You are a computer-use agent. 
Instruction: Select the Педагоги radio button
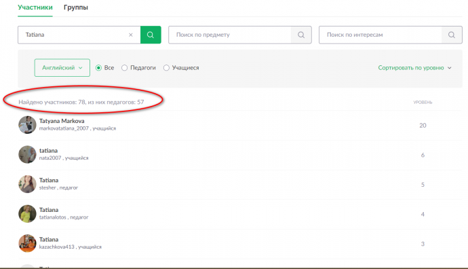pyautogui.click(x=125, y=68)
